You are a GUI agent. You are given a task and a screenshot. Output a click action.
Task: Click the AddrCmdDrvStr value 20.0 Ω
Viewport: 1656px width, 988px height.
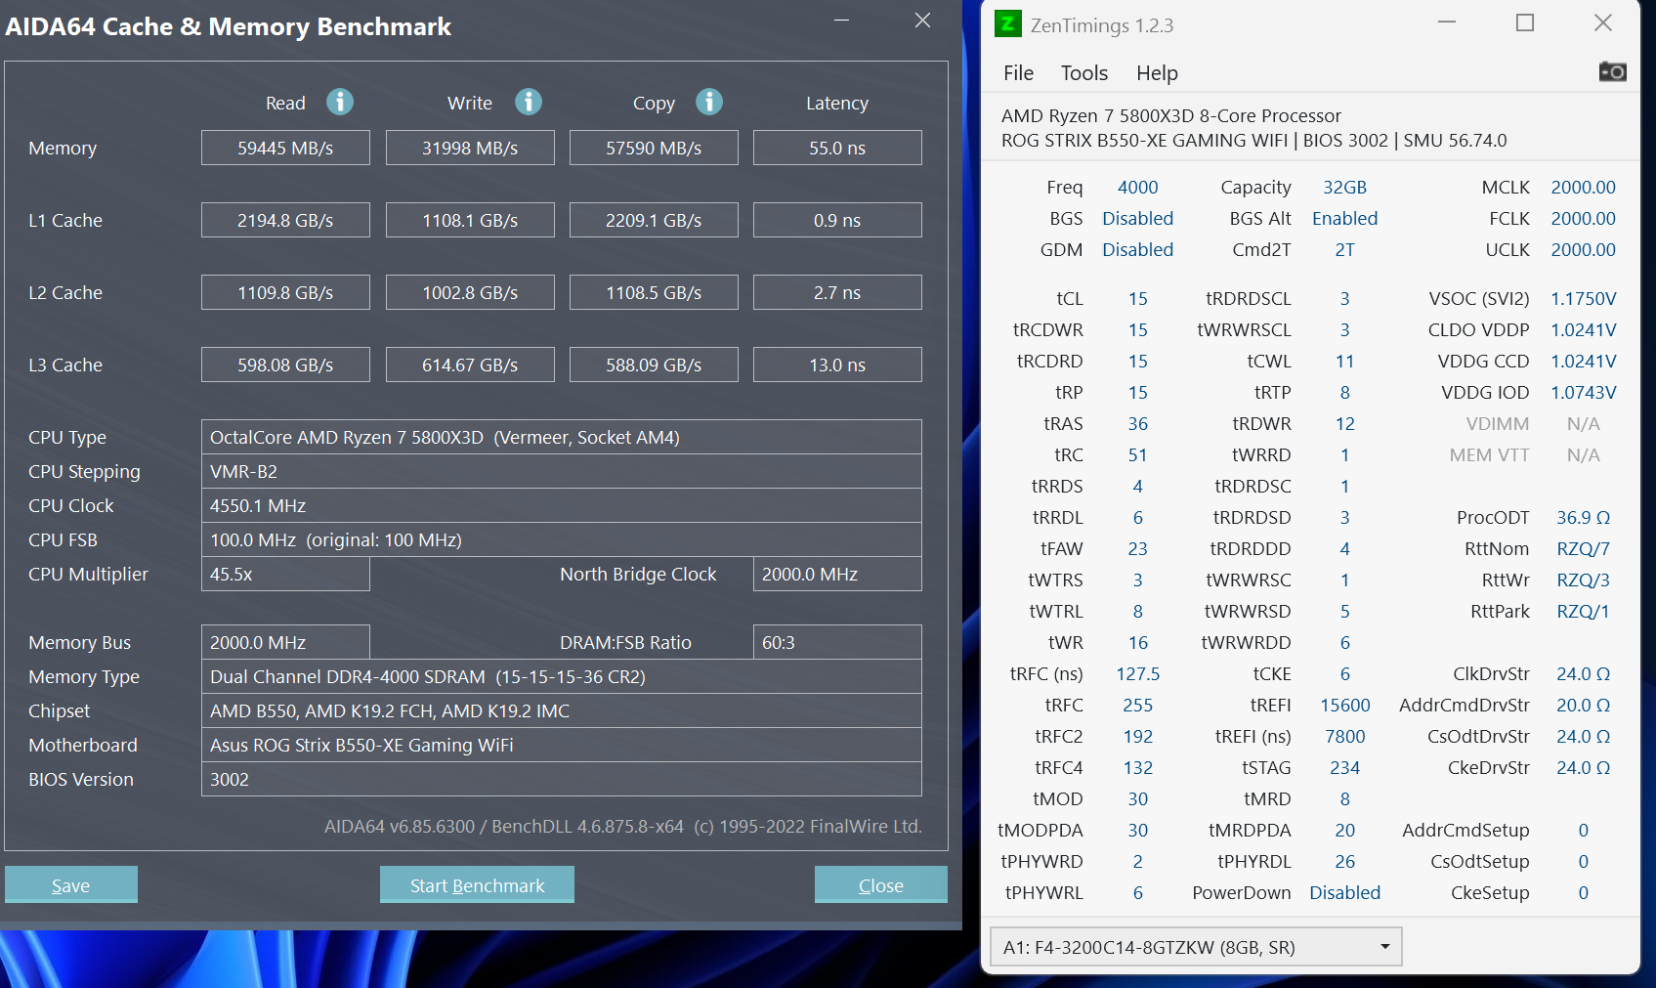(x=1583, y=705)
